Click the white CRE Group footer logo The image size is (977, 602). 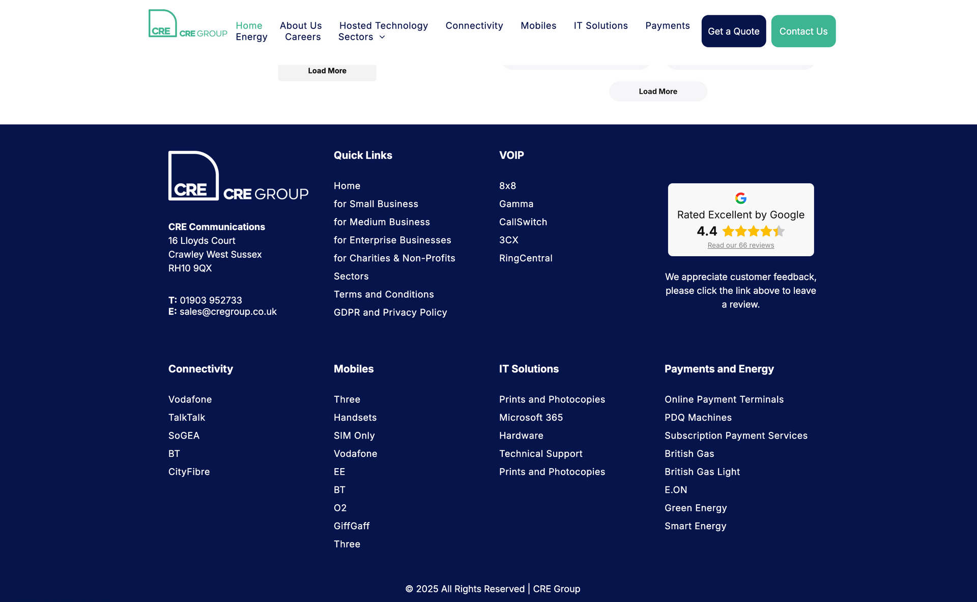(238, 176)
